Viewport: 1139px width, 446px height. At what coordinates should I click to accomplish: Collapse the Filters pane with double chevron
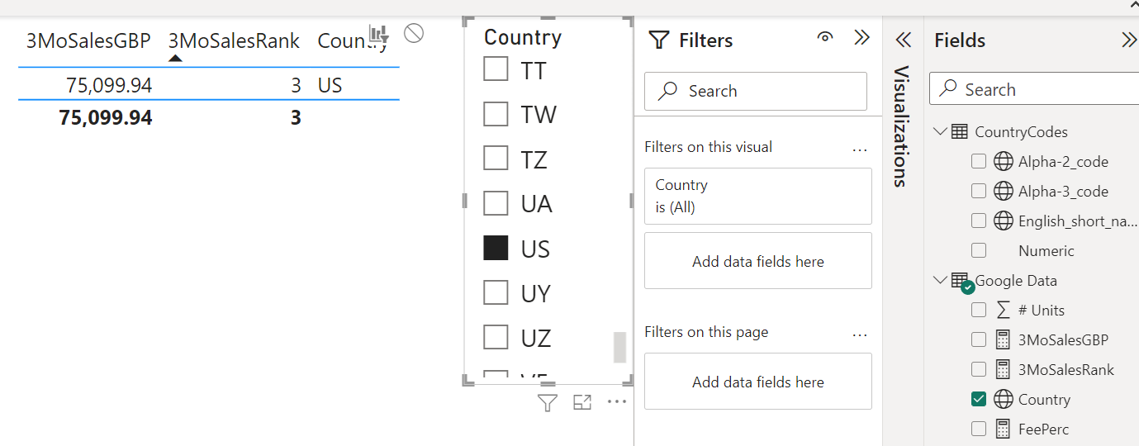point(861,37)
